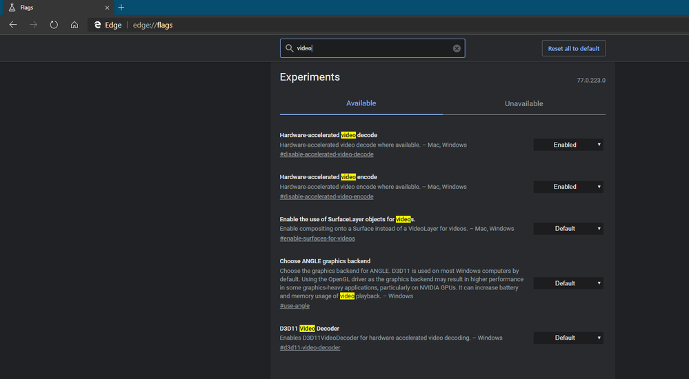The image size is (689, 379).
Task: Clear the flags search box text
Action: click(457, 48)
